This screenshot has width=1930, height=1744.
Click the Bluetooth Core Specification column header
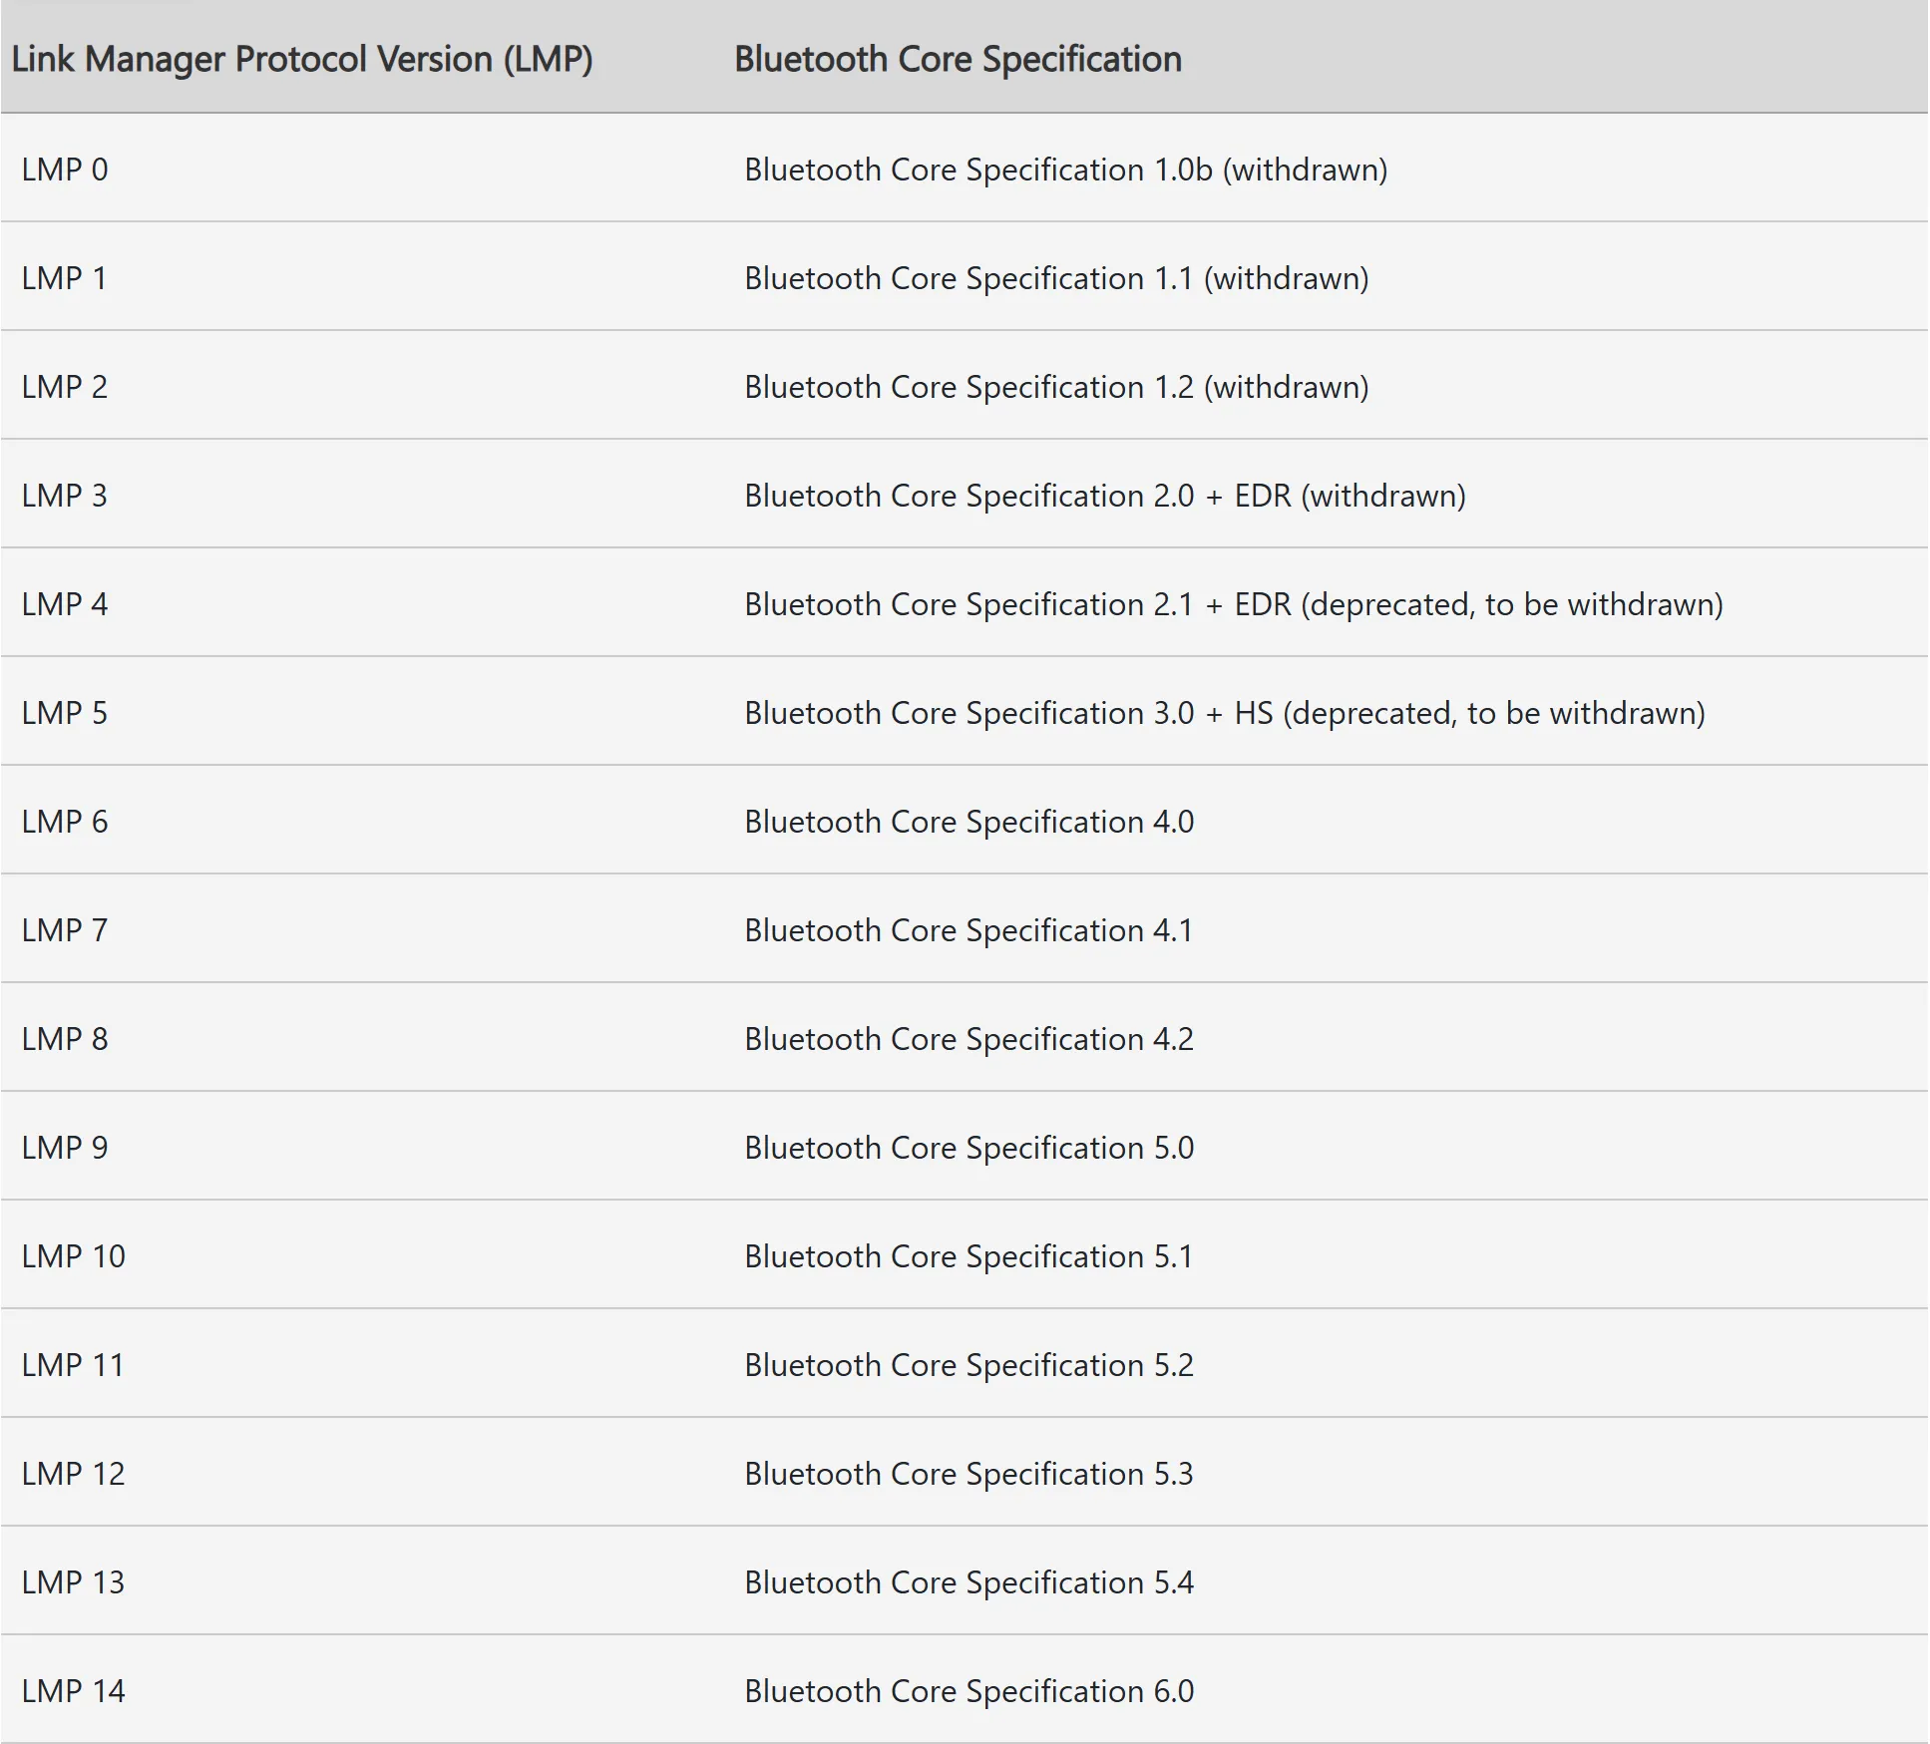click(958, 60)
